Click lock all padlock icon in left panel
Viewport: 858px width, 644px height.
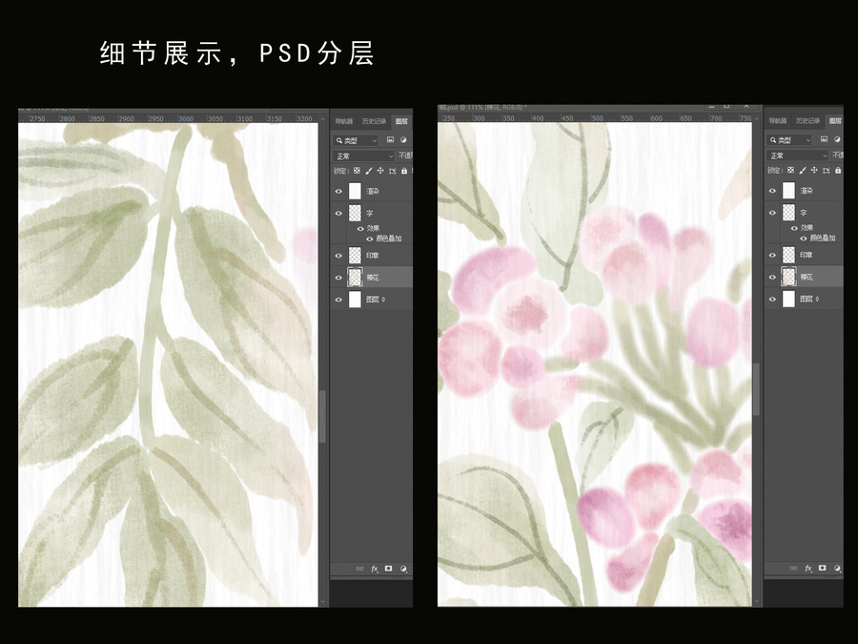[404, 171]
